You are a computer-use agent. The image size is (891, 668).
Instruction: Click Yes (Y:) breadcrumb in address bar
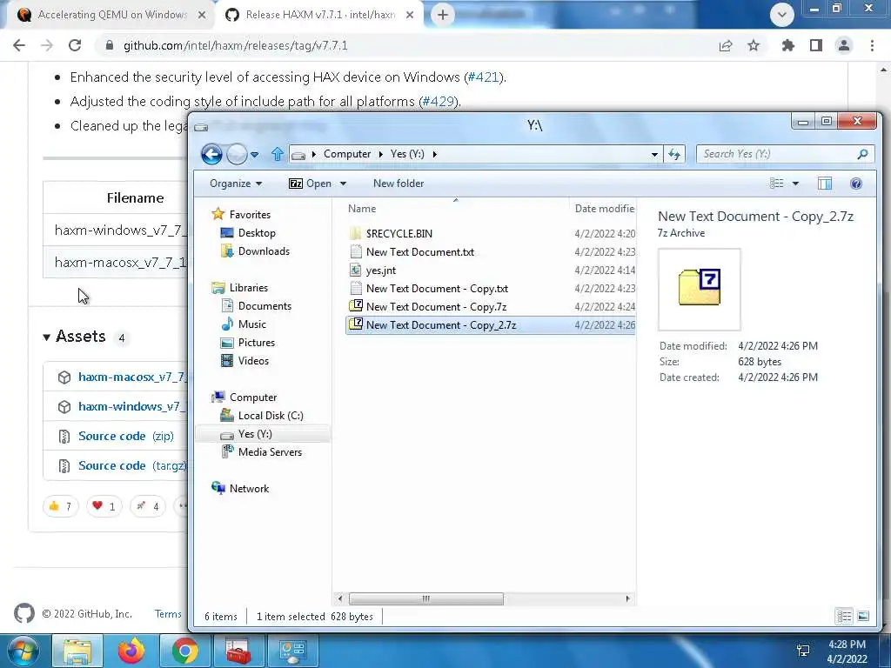[x=407, y=154]
